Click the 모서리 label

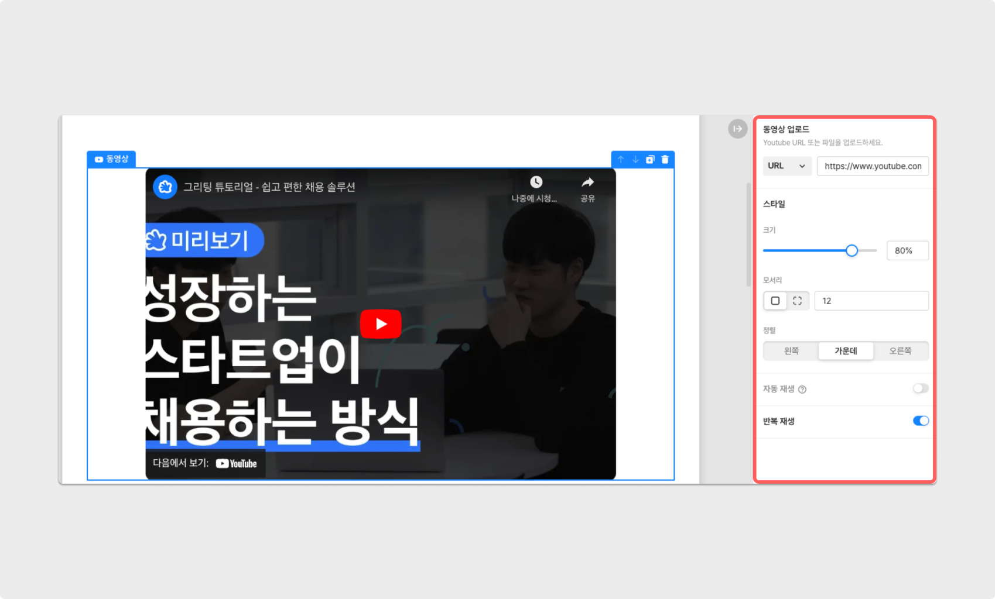click(x=772, y=280)
